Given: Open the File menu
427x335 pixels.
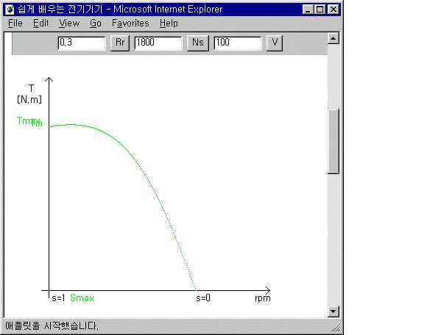Looking at the screenshot, I should 15,24.
